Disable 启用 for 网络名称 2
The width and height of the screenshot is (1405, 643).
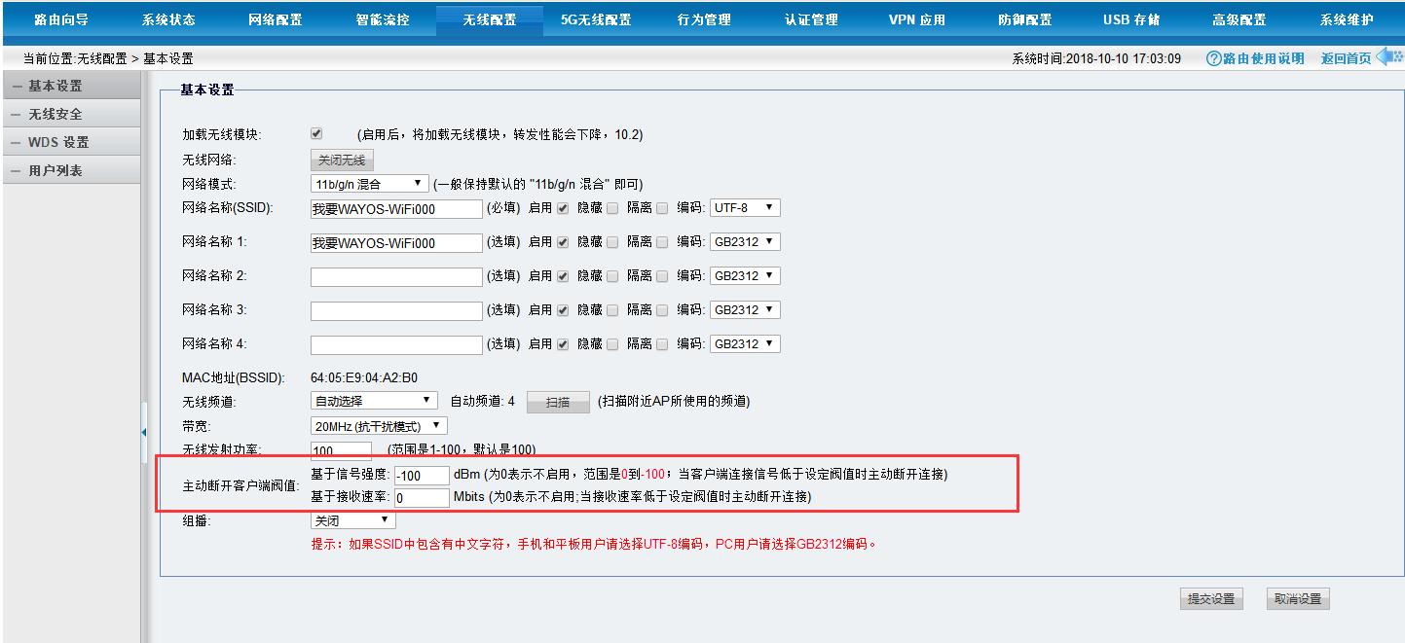pyautogui.click(x=561, y=275)
